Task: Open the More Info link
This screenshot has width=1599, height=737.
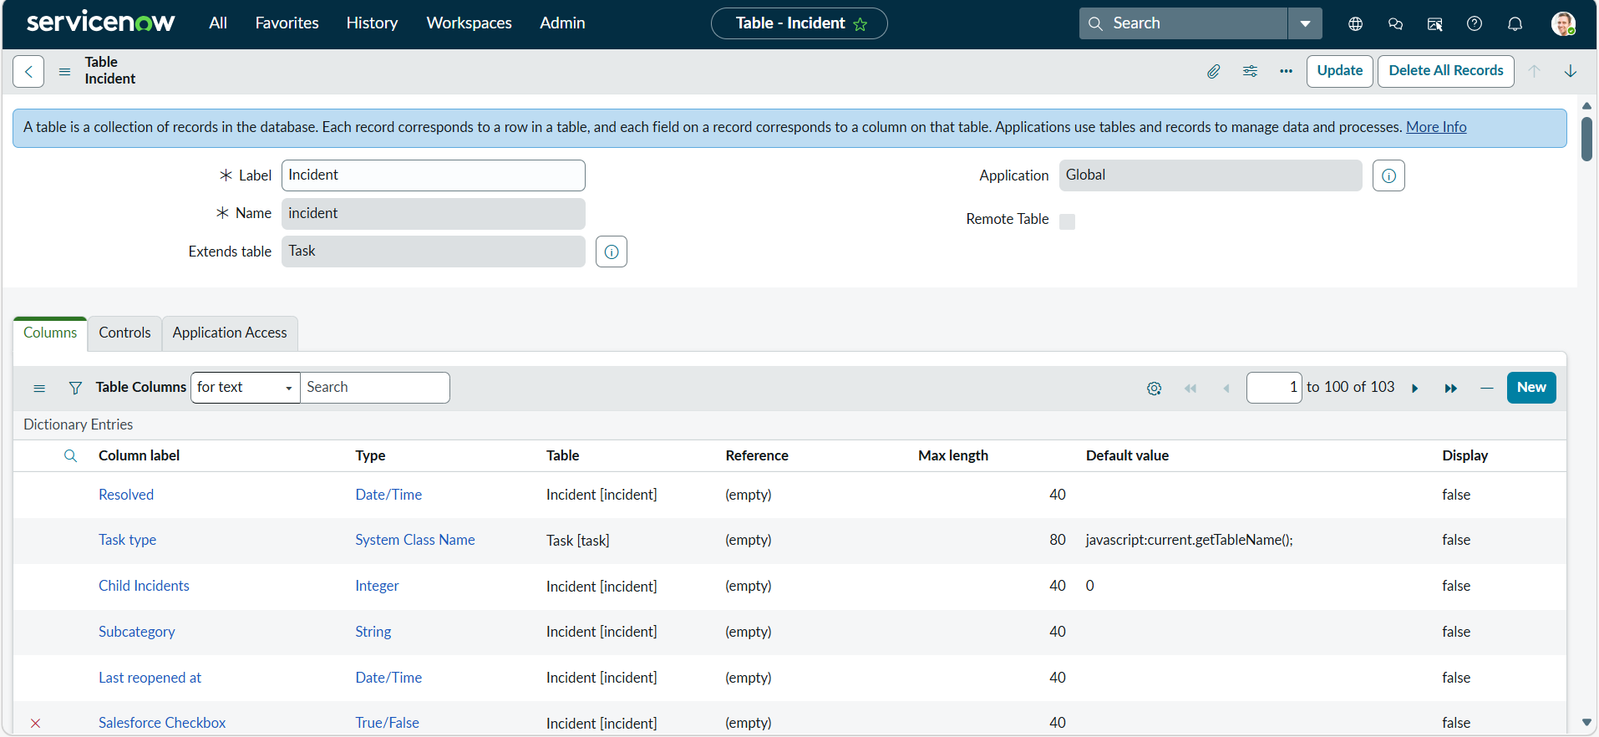Action: tap(1436, 127)
